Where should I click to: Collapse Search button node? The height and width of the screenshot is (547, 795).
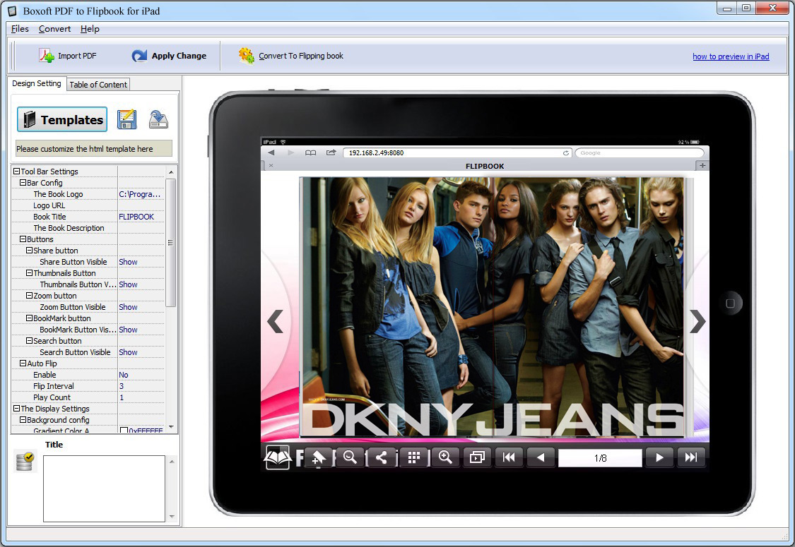click(30, 341)
